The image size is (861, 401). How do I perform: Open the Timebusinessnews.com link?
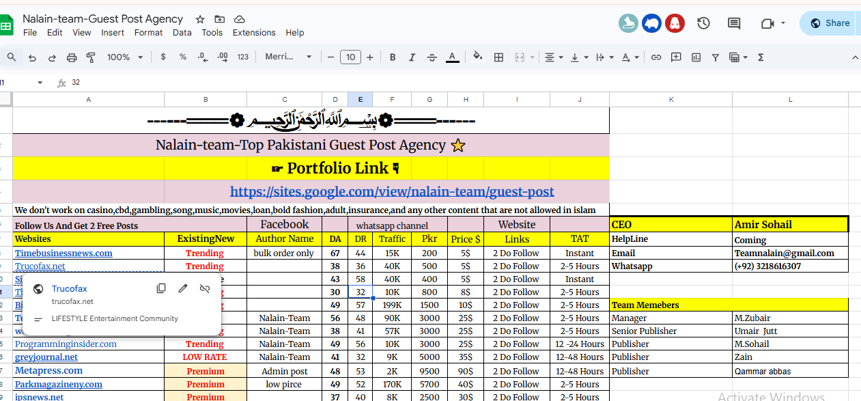pyautogui.click(x=63, y=253)
